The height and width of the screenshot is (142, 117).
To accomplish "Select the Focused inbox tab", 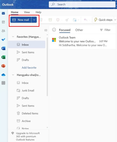I will click(65, 30).
